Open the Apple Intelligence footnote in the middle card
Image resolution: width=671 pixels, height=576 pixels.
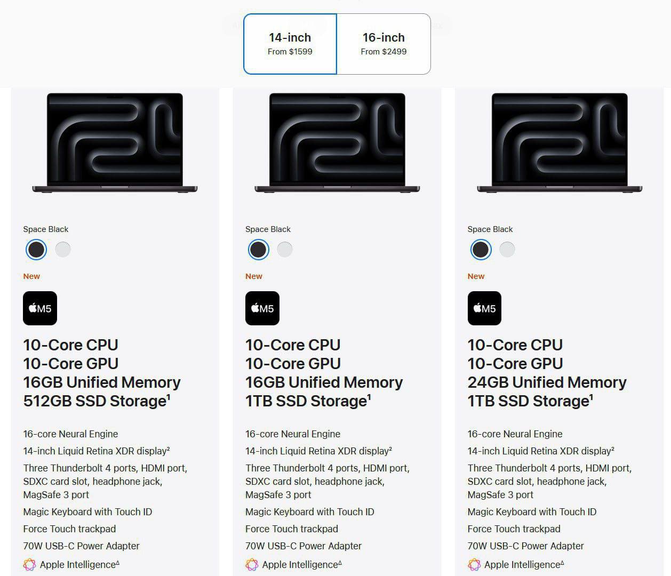(340, 563)
